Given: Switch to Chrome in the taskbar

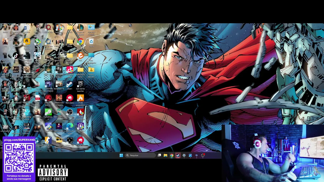Looking at the screenshot, I should (172, 155).
